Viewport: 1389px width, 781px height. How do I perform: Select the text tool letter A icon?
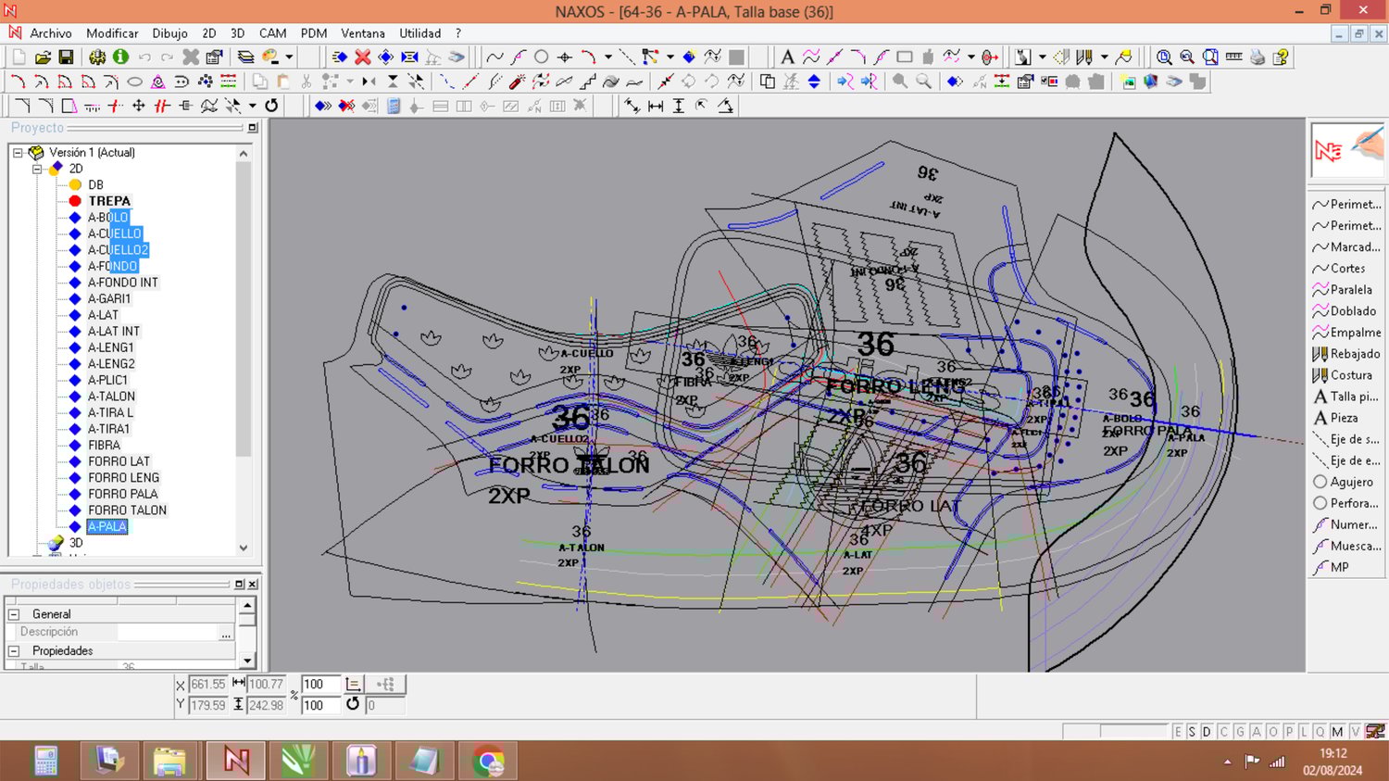point(787,57)
